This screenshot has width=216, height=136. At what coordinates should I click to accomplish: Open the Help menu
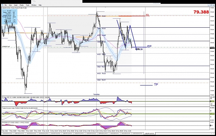coord(40,5)
